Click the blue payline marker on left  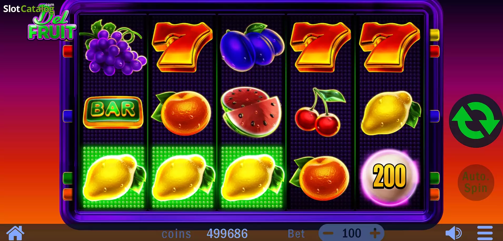coord(68,116)
